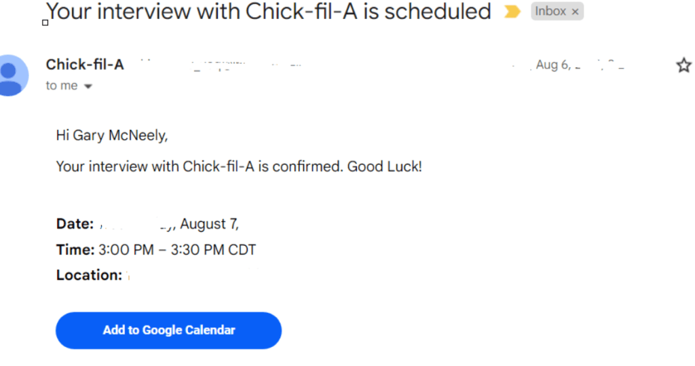
Task: Click the interview confirmed sentence
Action: pyautogui.click(x=200, y=166)
